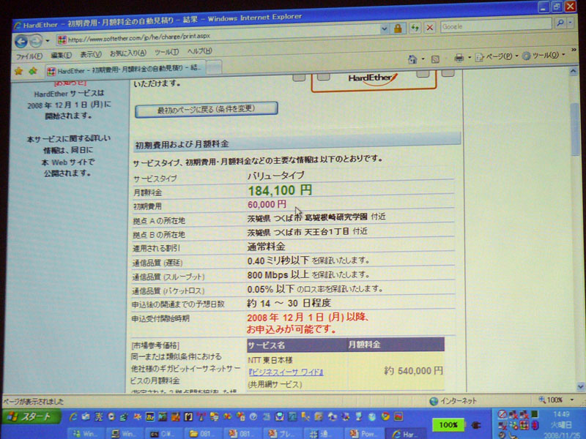Open search provider options dropdown arrow
Screen dimensions: 586x439
pyautogui.click(x=571, y=23)
